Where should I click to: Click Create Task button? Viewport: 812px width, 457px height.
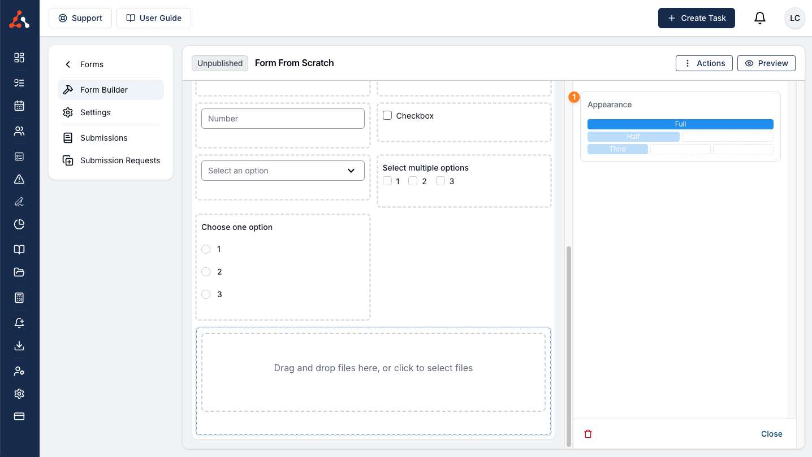(697, 18)
